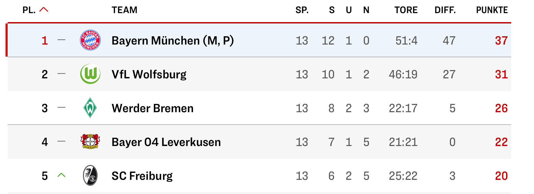Sort table by PUNKTE column header
Image resolution: width=534 pixels, height=194 pixels.
click(492, 10)
